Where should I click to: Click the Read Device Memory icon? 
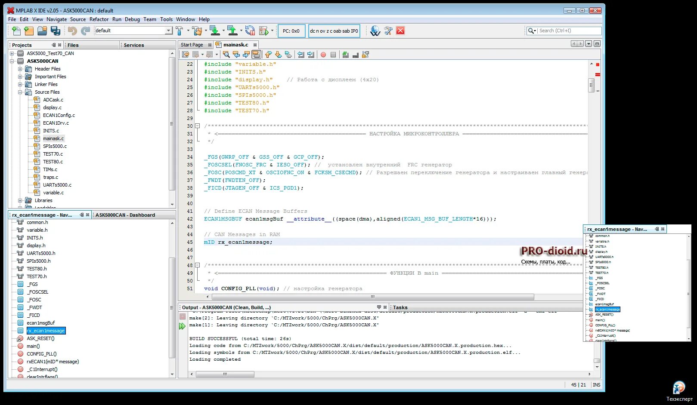click(x=232, y=31)
